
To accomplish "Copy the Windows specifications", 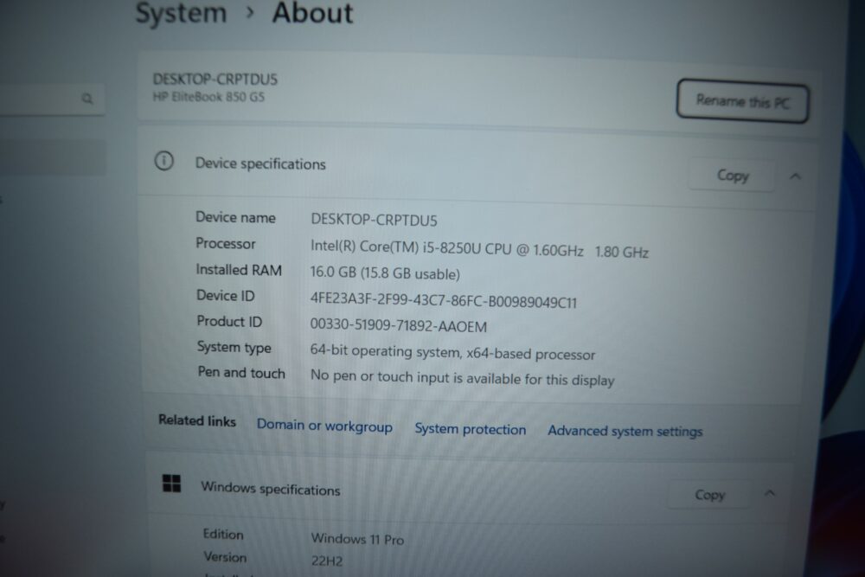I will (x=709, y=495).
